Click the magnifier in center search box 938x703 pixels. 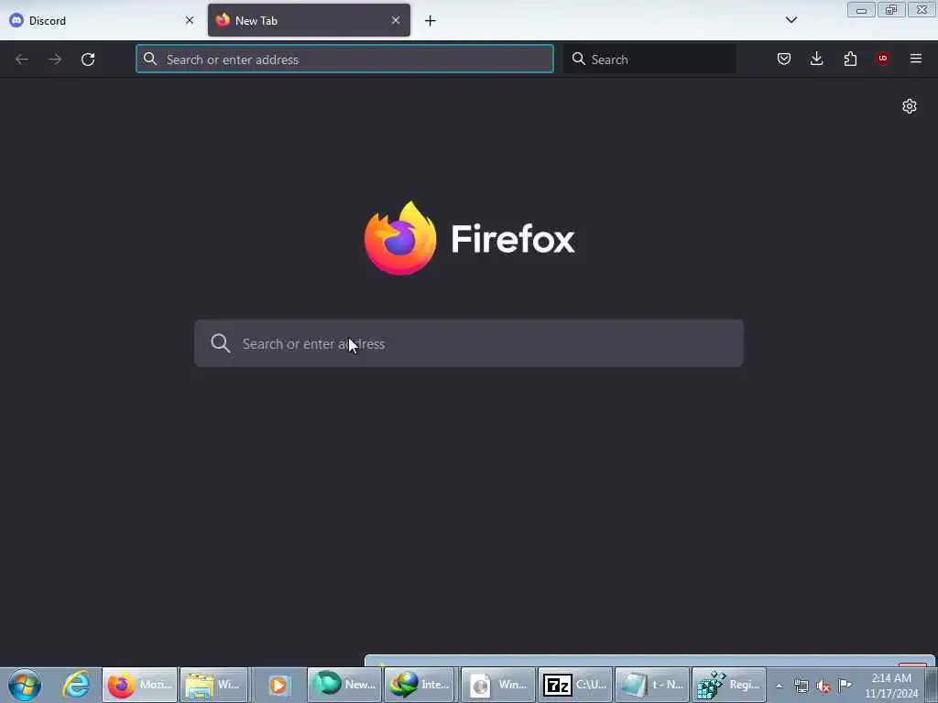pyautogui.click(x=220, y=344)
